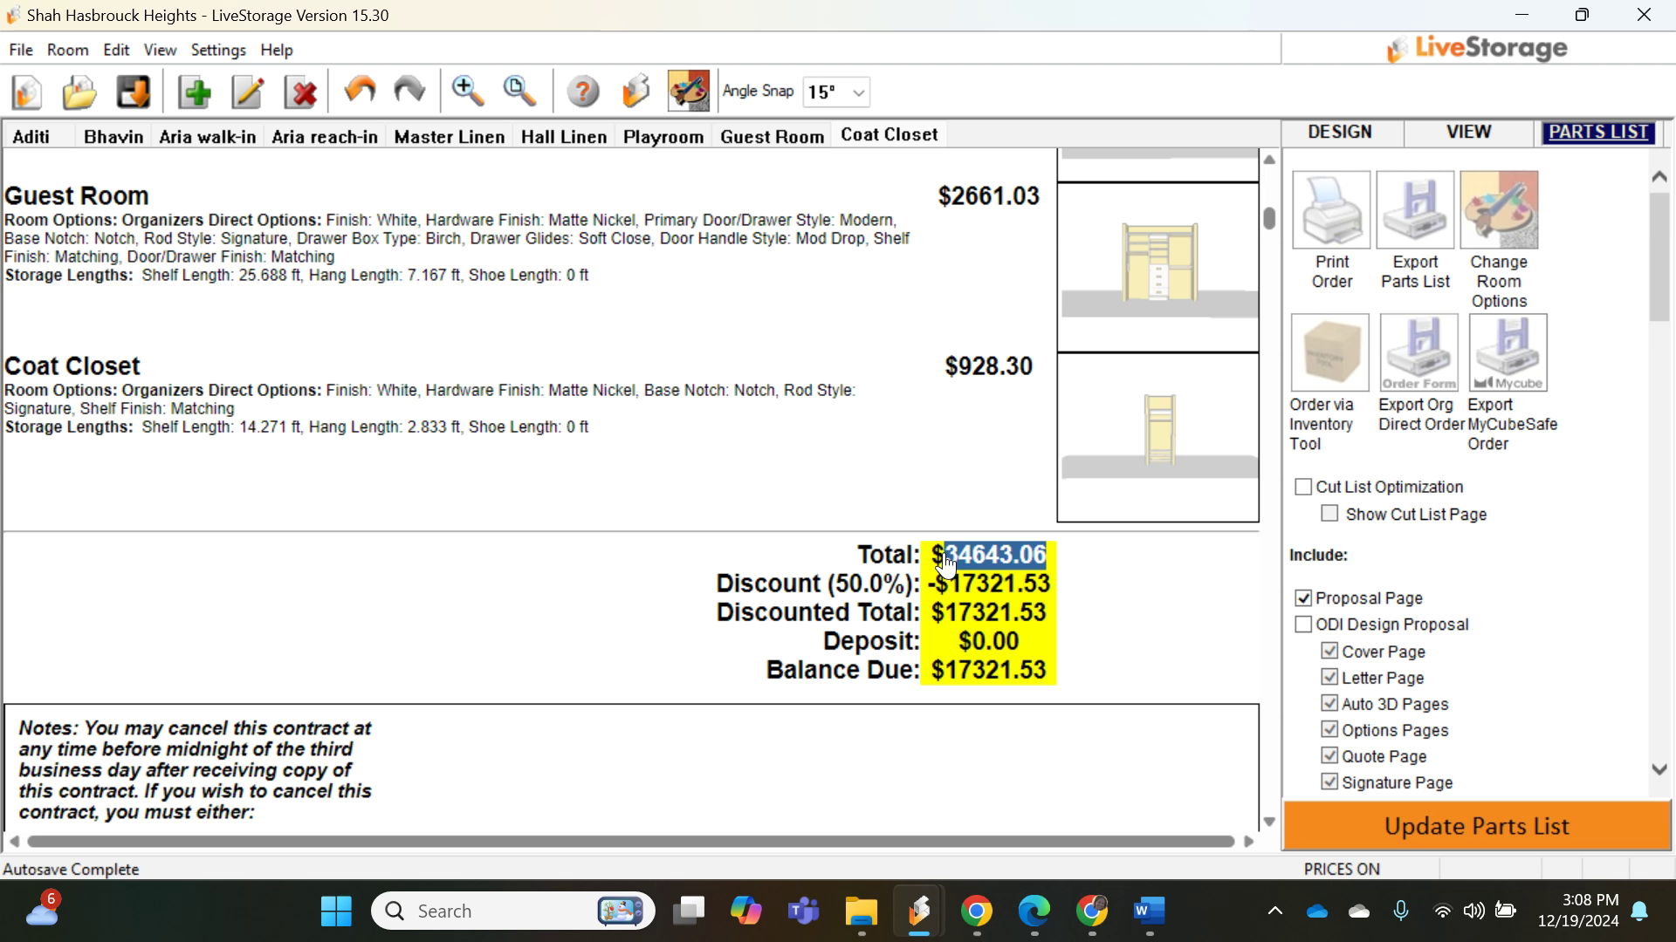
Task: Click the Export Parts List icon
Action: (x=1415, y=210)
